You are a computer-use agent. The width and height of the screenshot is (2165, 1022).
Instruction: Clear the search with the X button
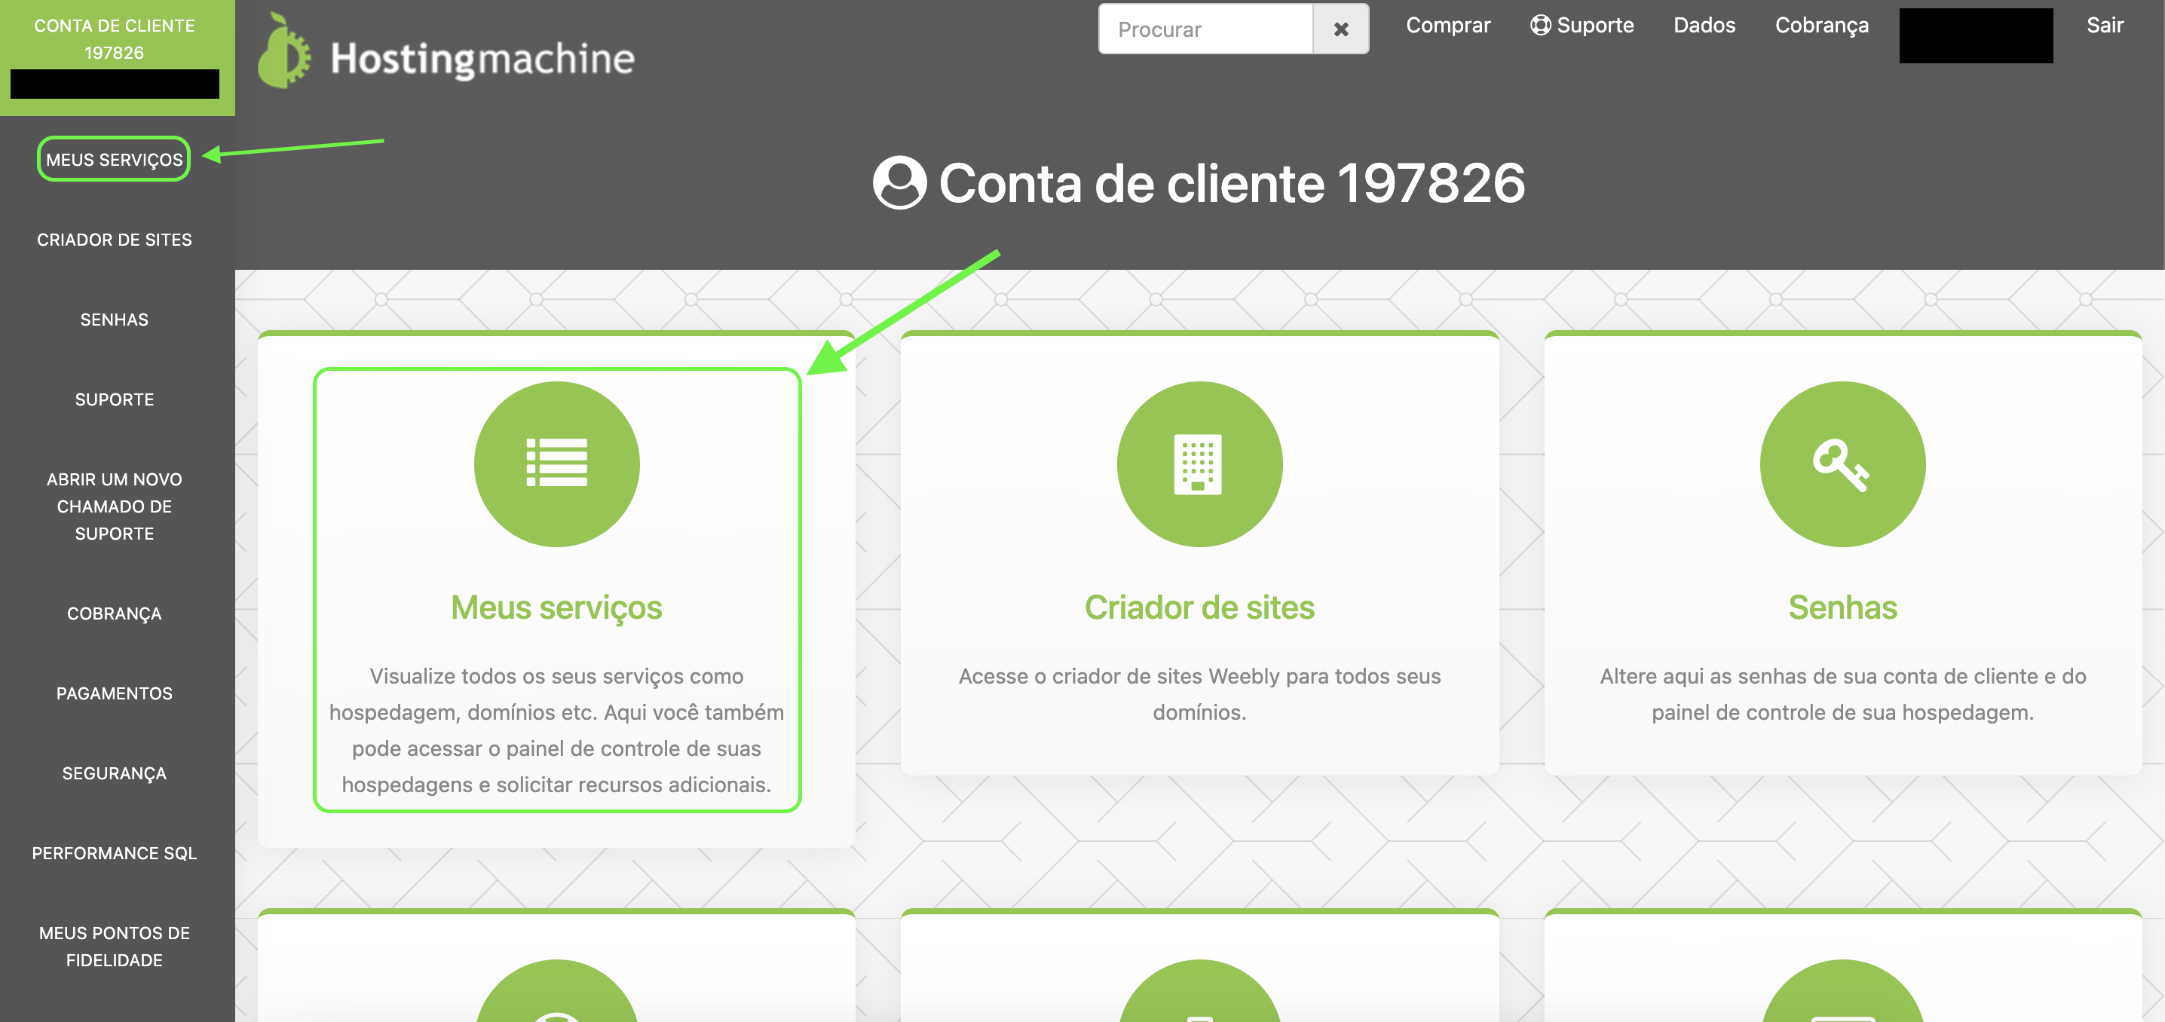[1341, 29]
